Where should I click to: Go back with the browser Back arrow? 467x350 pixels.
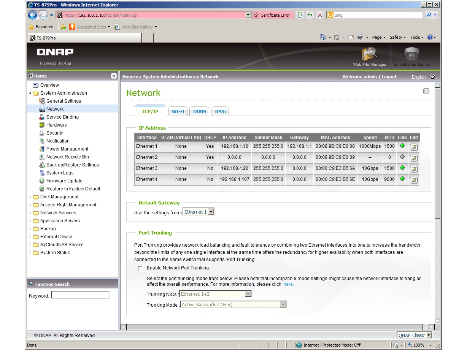32,15
